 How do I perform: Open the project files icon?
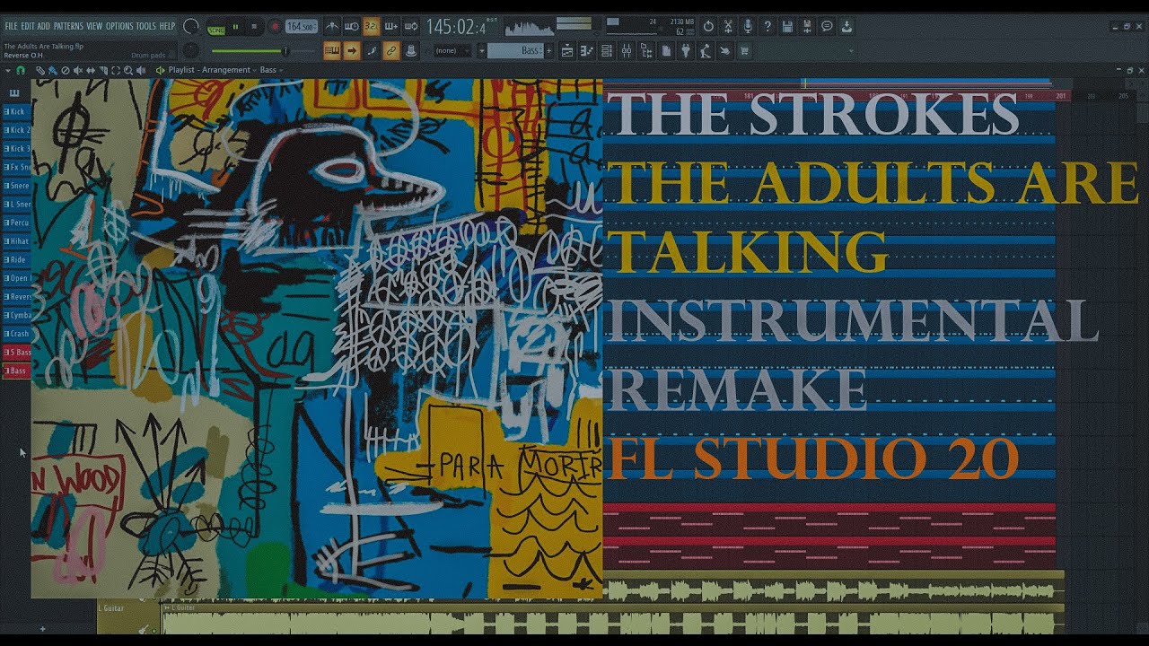click(666, 51)
